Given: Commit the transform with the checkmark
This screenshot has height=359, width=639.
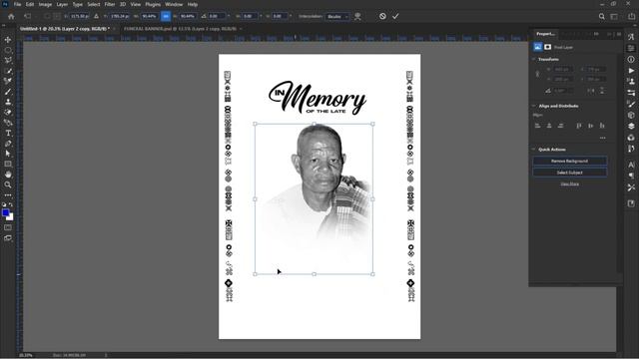Looking at the screenshot, I should 395,16.
